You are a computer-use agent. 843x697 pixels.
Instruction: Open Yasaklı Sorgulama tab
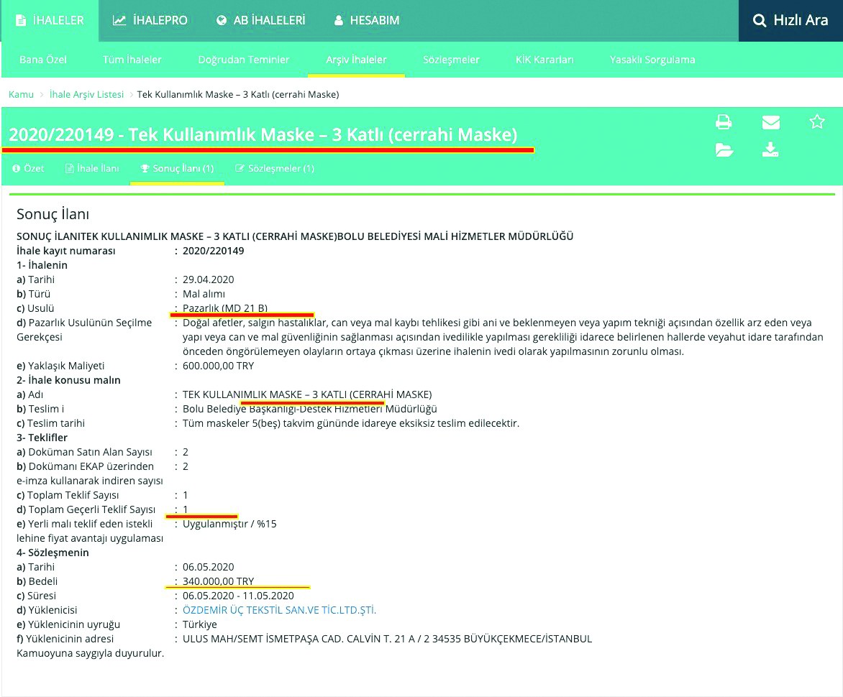(x=652, y=60)
